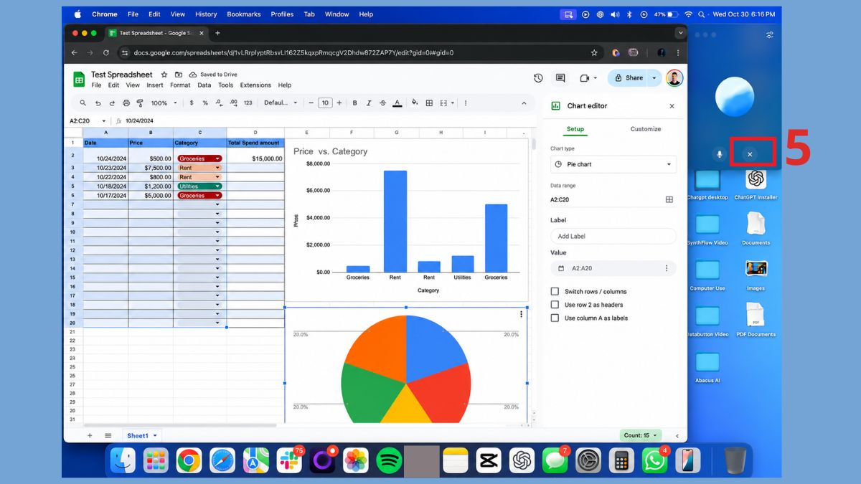
Task: Redo the action in Sheets toolbar
Action: [112, 103]
